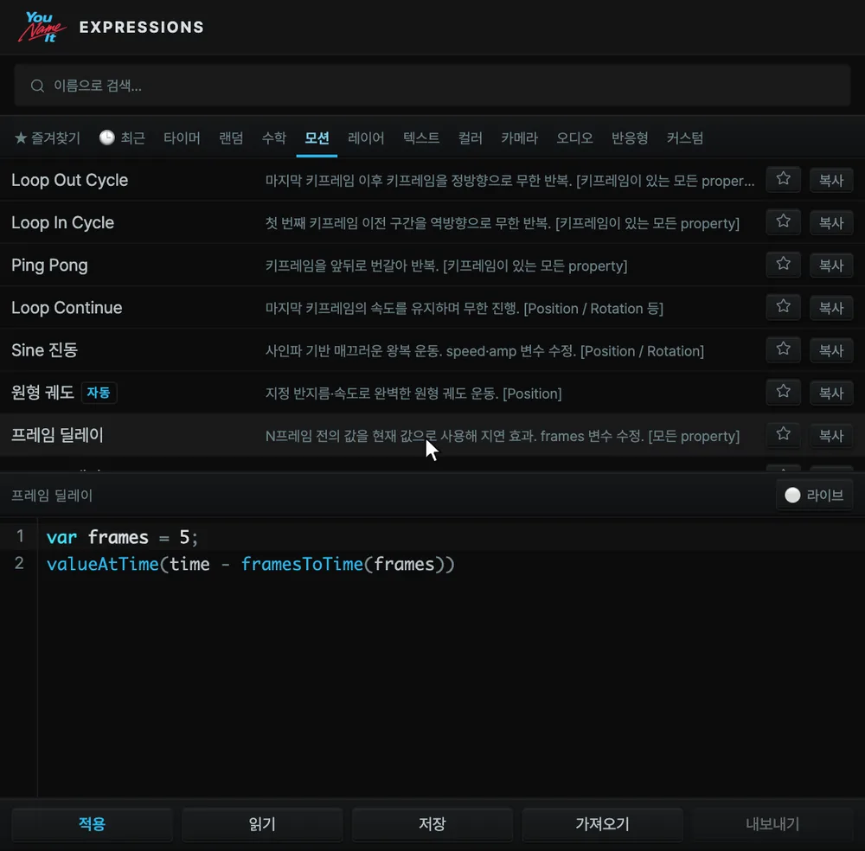Open the 타이머 tab
The width and height of the screenshot is (865, 851).
[182, 138]
